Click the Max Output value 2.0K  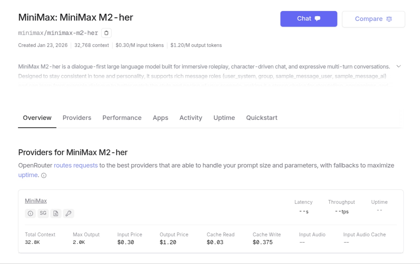[79, 242]
